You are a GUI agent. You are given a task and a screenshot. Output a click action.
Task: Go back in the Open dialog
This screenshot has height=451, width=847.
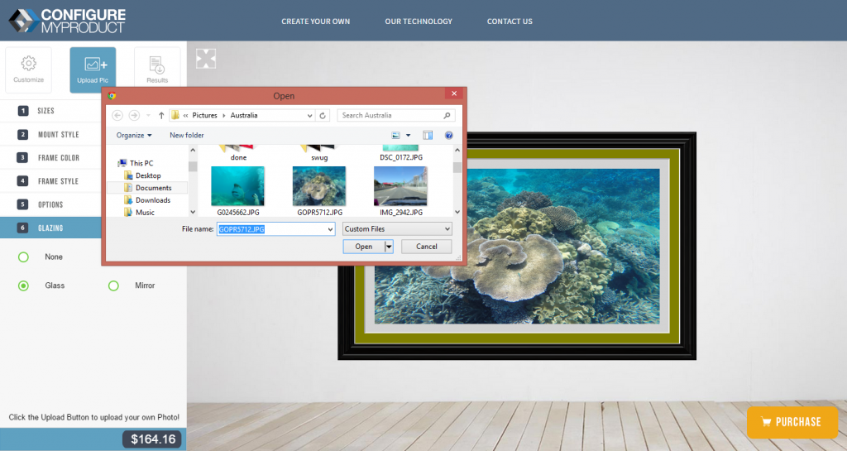tap(117, 115)
